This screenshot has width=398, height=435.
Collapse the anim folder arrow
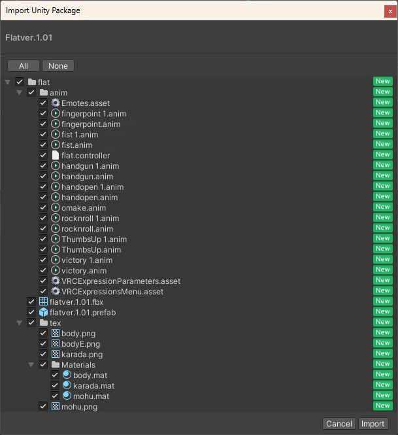19,93
